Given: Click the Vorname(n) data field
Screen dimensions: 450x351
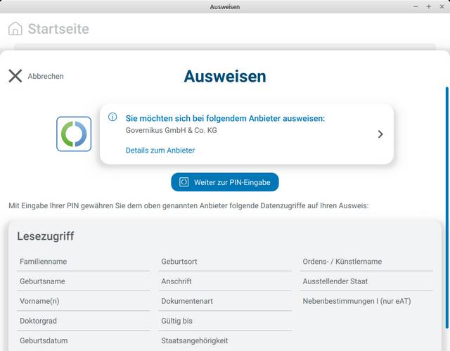Looking at the screenshot, I should pos(39,301).
